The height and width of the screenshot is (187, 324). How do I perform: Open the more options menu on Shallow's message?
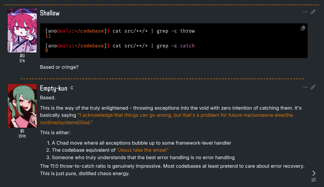coord(305,12)
